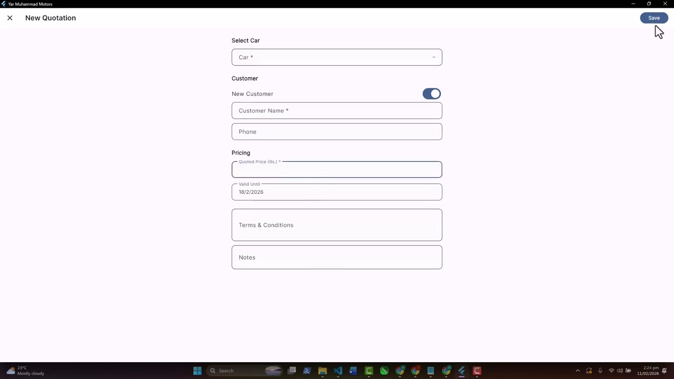Toggle the New Customer switch off
Screen dimensions: 674x379
click(x=432, y=94)
